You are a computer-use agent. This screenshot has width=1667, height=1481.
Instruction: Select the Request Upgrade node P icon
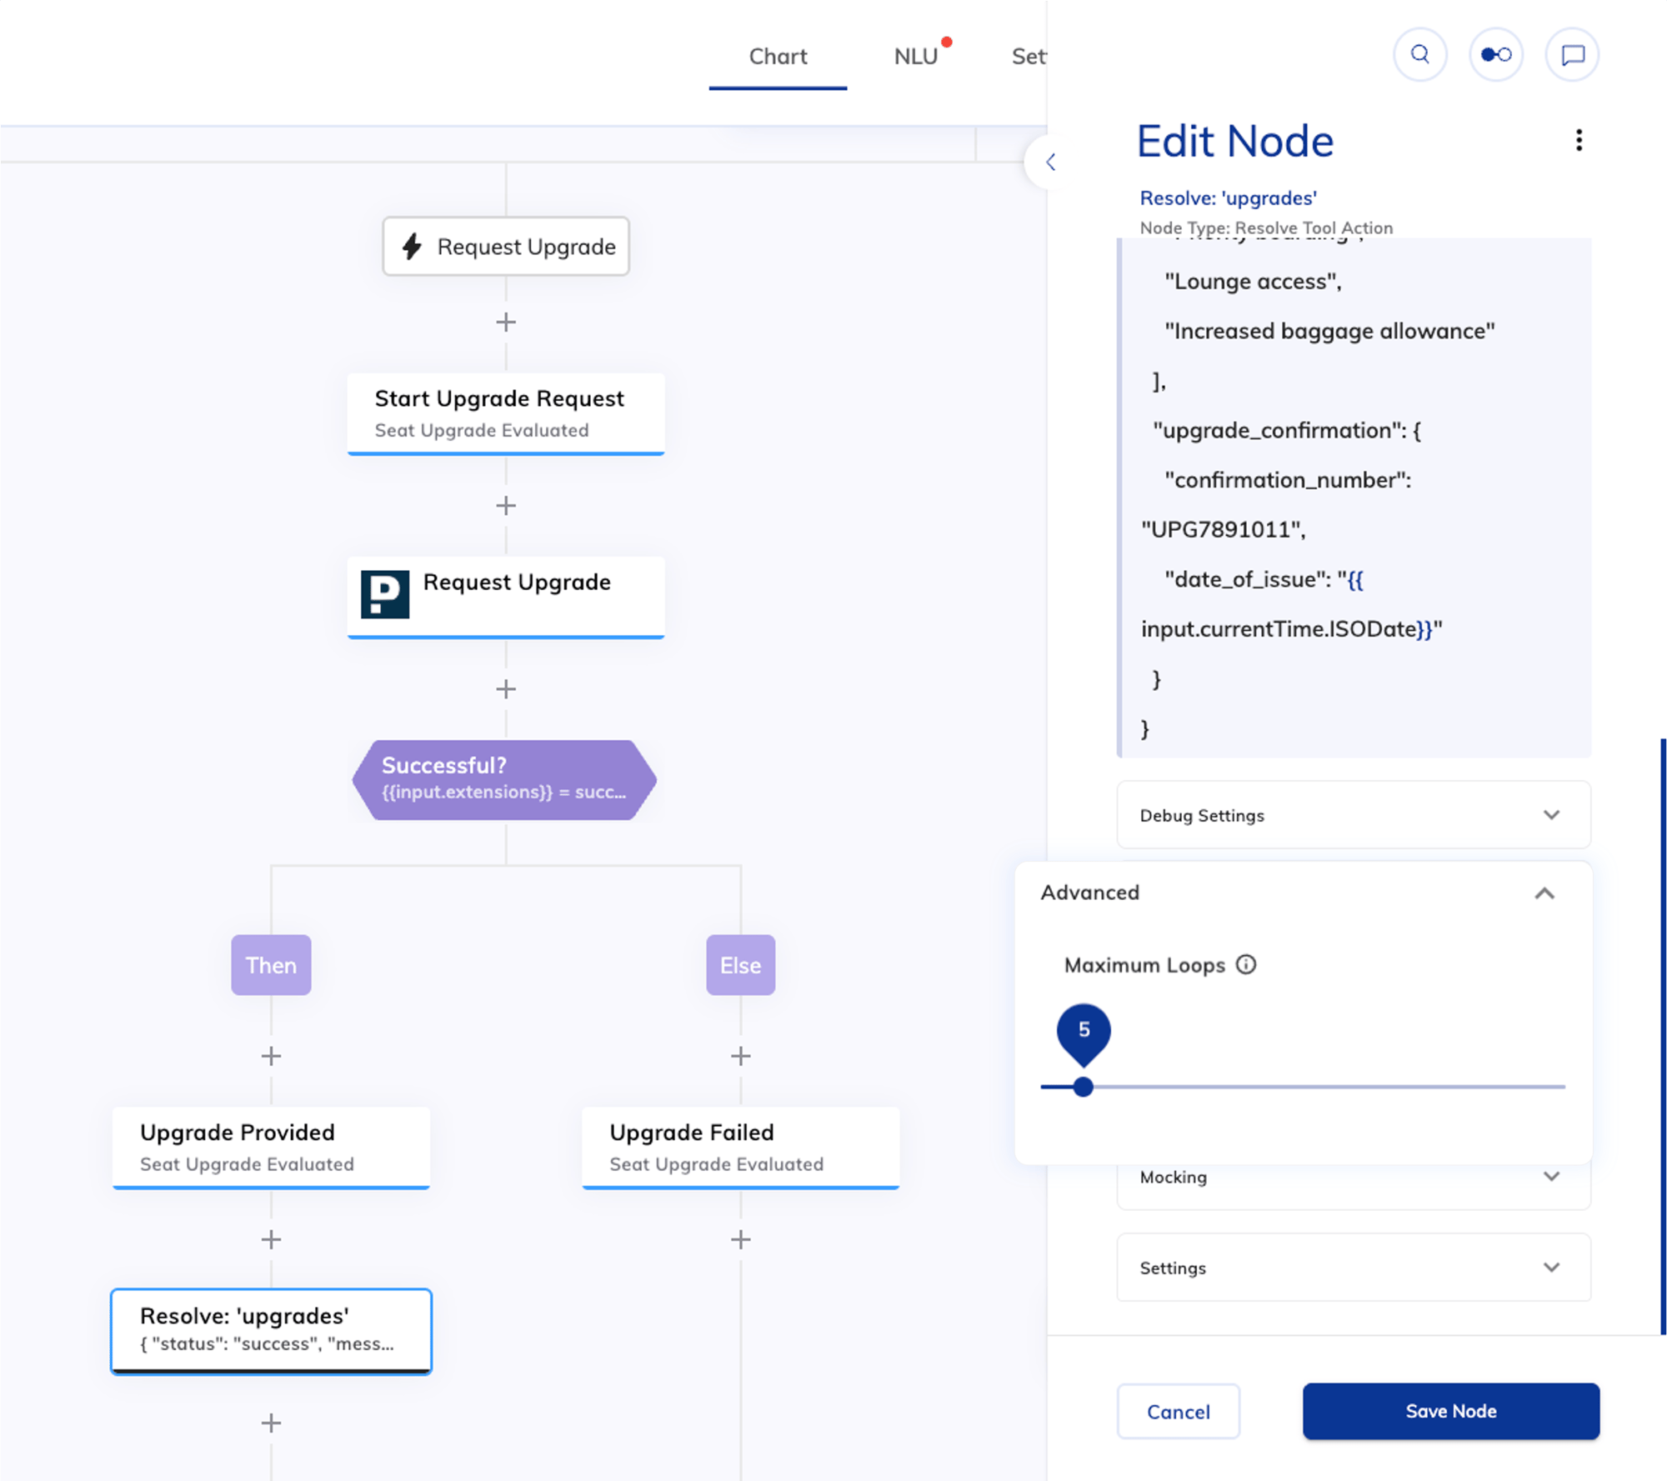pos(384,593)
